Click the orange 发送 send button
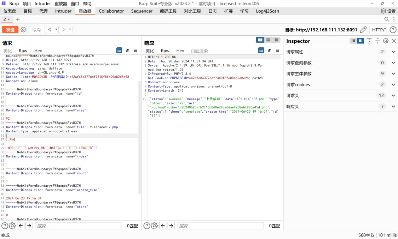The height and width of the screenshot is (239, 398). (10, 30)
